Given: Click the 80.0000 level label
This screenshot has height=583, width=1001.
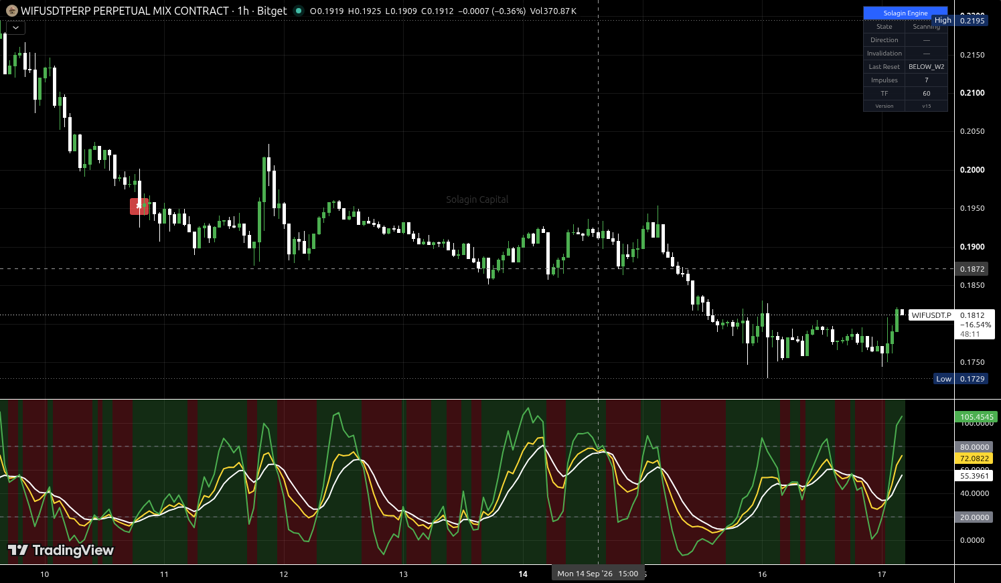Looking at the screenshot, I should 974,447.
